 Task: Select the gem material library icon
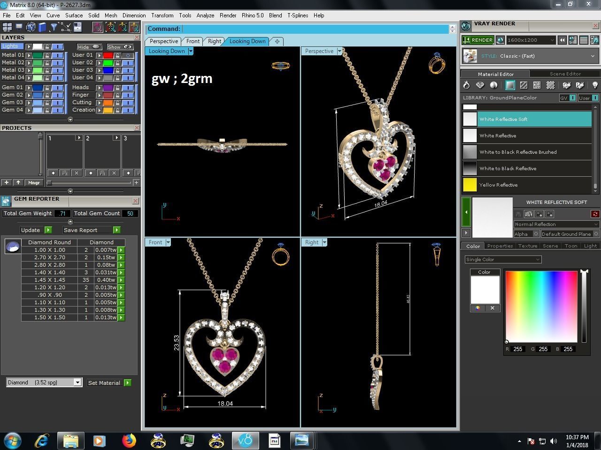click(x=480, y=85)
